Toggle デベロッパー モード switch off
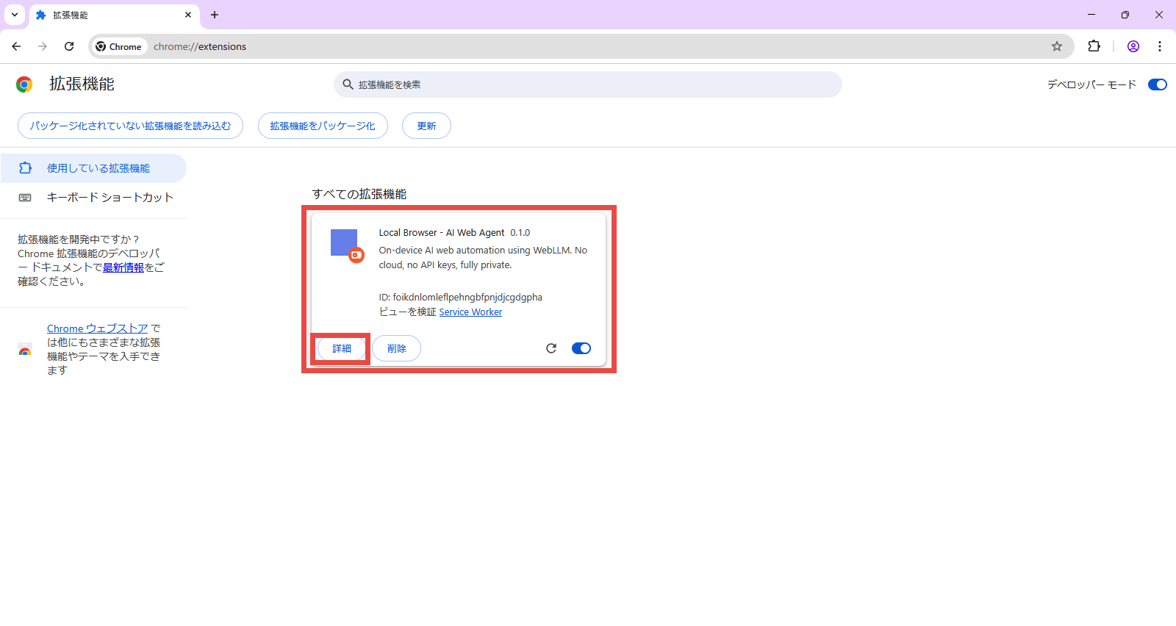The image size is (1176, 626). [x=1157, y=84]
